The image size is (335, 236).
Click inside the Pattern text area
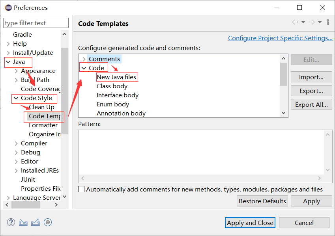coord(201,152)
